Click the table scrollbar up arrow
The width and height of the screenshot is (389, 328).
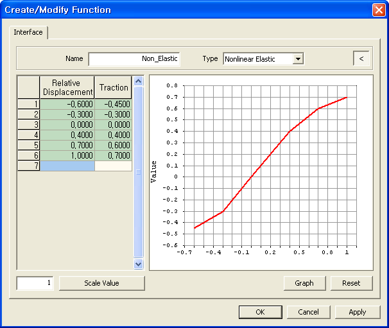click(139, 81)
